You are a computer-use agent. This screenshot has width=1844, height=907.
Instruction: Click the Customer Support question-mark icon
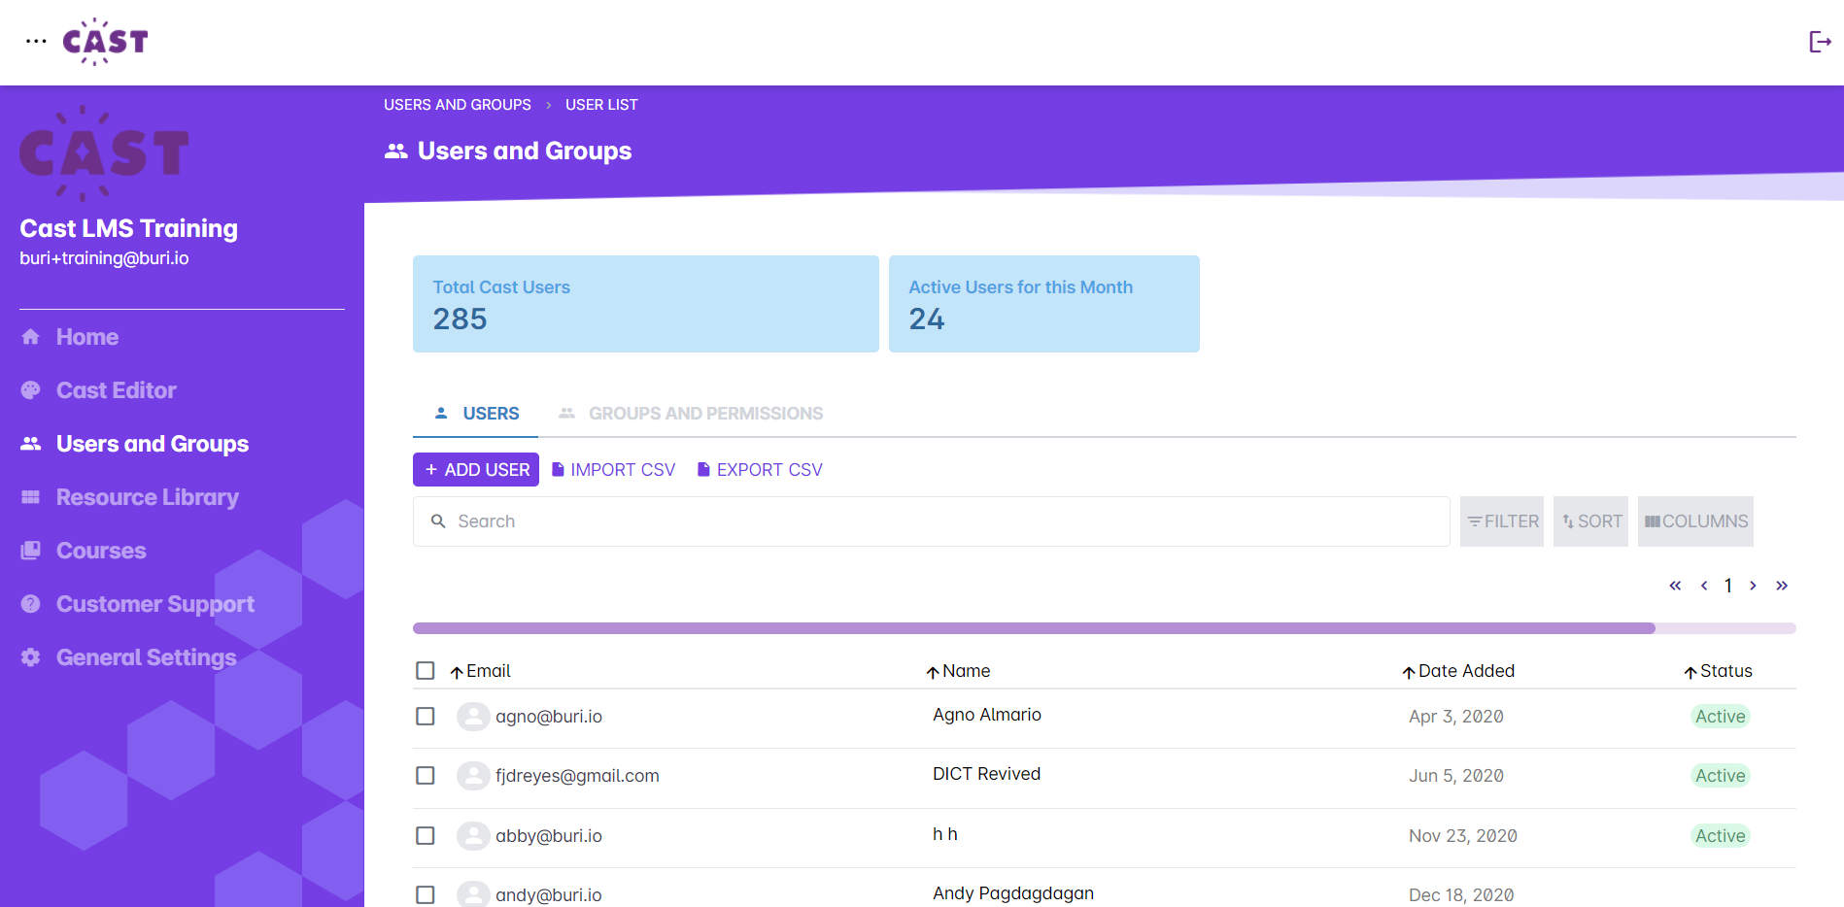coord(31,604)
